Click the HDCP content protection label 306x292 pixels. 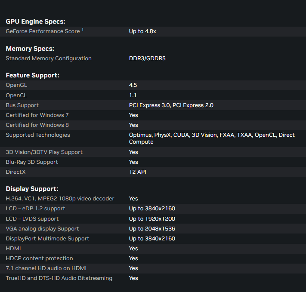tap(39, 258)
